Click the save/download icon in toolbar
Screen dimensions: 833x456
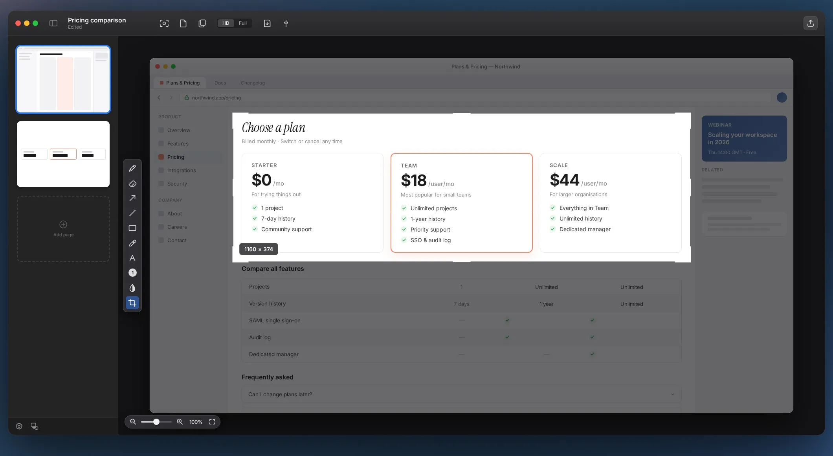pos(267,23)
